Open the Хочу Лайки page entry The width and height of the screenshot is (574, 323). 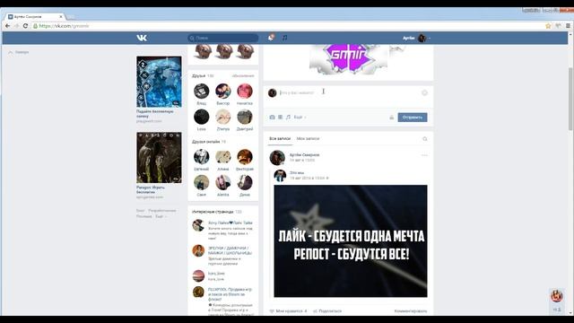[223, 231]
